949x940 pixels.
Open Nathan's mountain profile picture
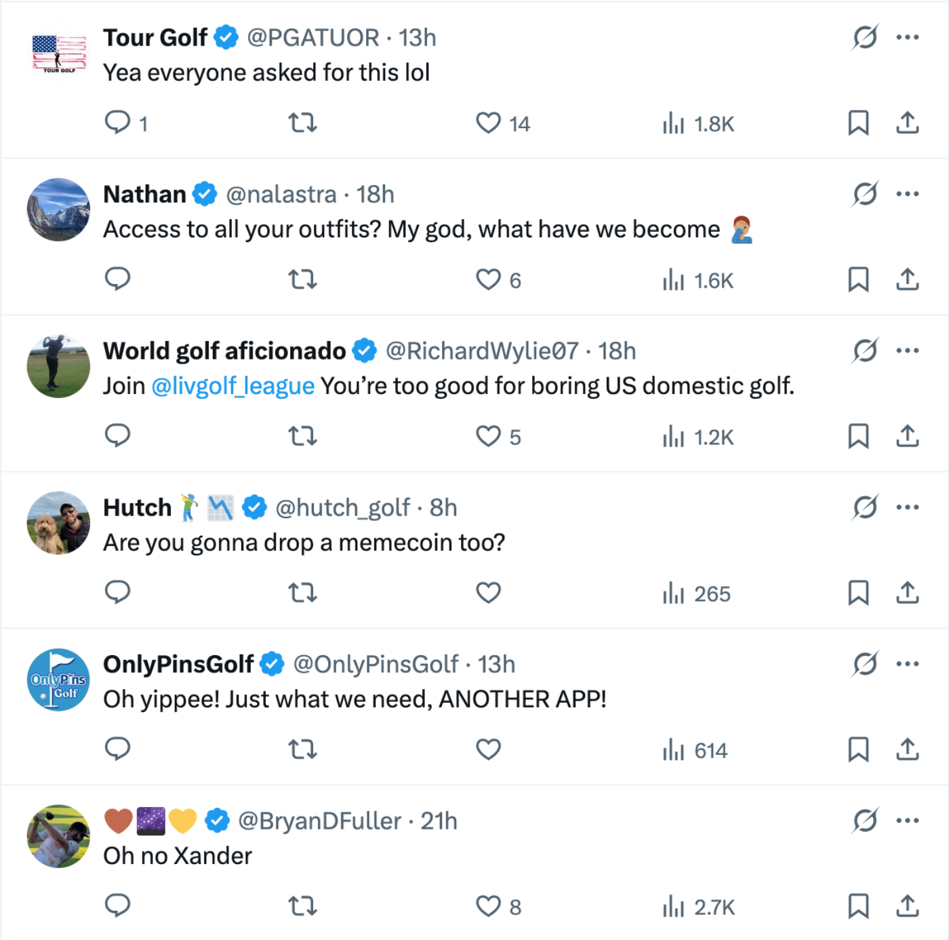(x=58, y=210)
